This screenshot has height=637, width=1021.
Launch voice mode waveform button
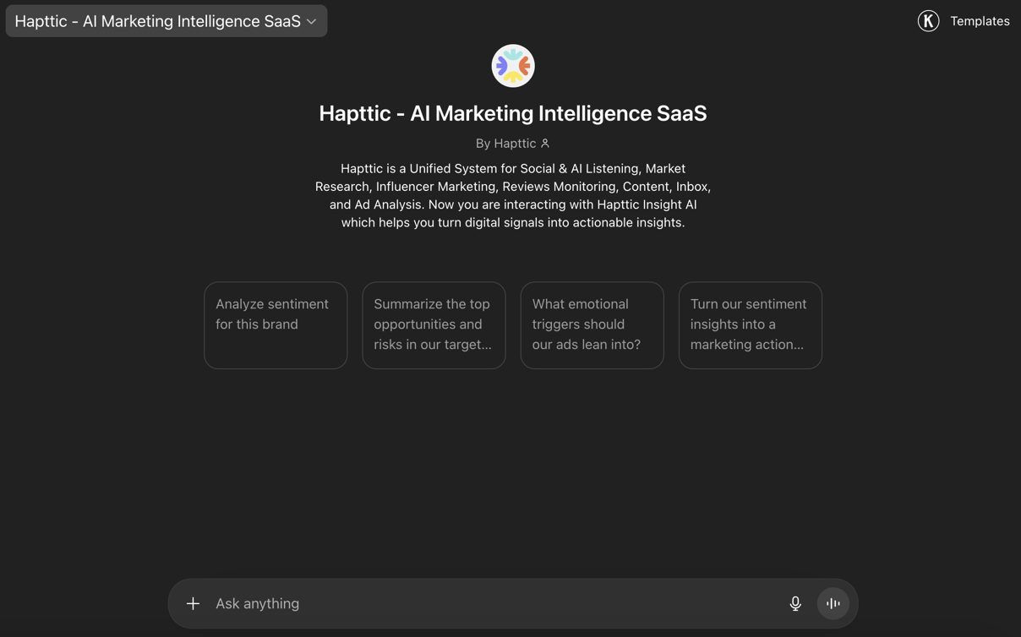pyautogui.click(x=833, y=603)
